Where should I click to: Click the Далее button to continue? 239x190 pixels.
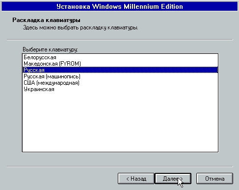pos(173,179)
